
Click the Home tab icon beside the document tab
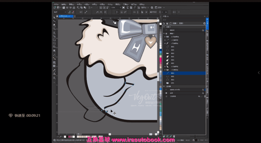click(x=57, y=16)
